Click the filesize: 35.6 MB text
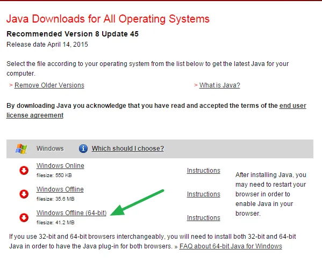The height and width of the screenshot is (264, 322). 55,199
